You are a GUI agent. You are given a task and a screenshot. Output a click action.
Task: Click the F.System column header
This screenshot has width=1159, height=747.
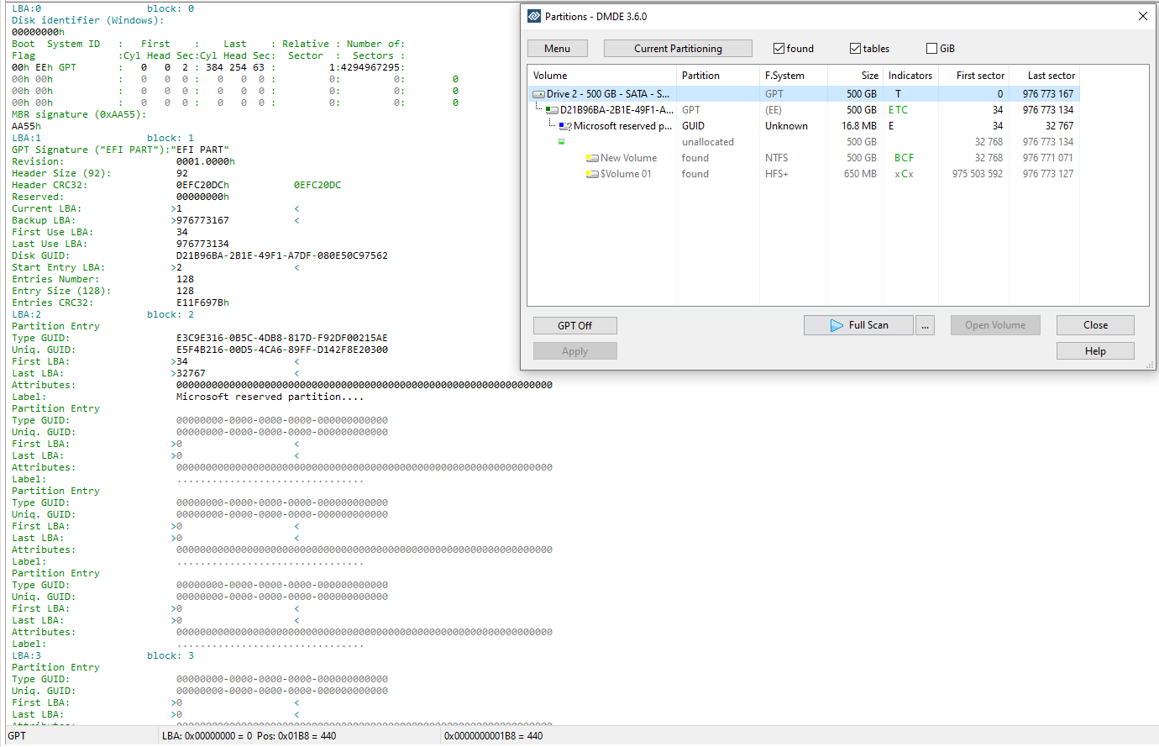pos(793,76)
